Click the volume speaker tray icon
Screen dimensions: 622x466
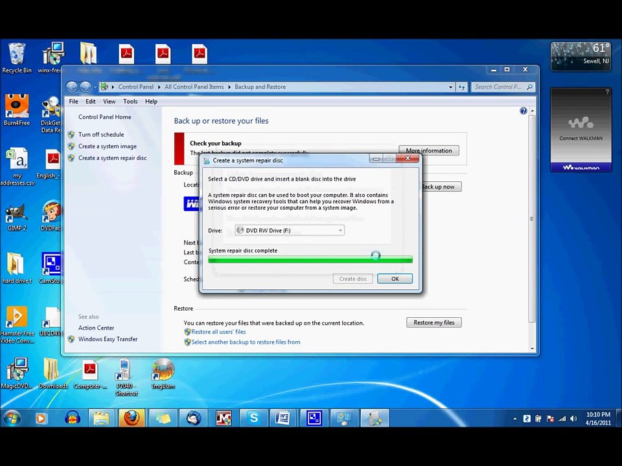(x=573, y=419)
